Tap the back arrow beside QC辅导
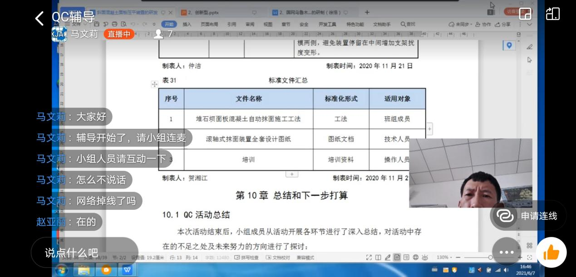This screenshot has width=576, height=277. [x=39, y=18]
